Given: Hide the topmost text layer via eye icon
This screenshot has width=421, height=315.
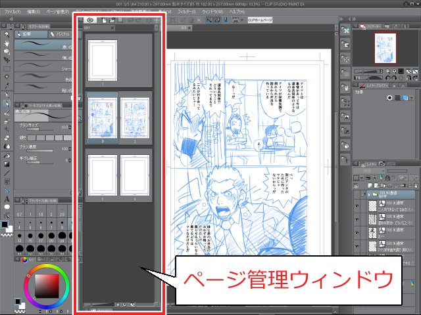Looking at the screenshot, I should pos(357,205).
